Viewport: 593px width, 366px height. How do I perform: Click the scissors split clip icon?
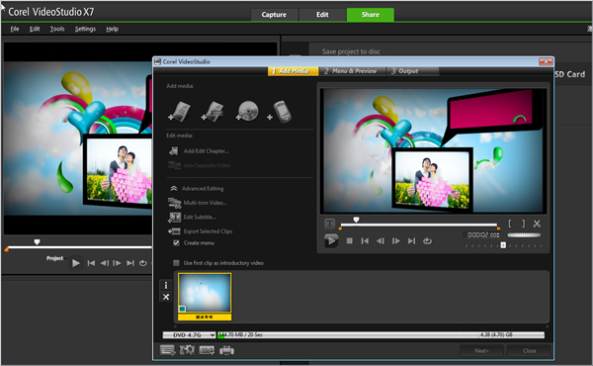(537, 224)
